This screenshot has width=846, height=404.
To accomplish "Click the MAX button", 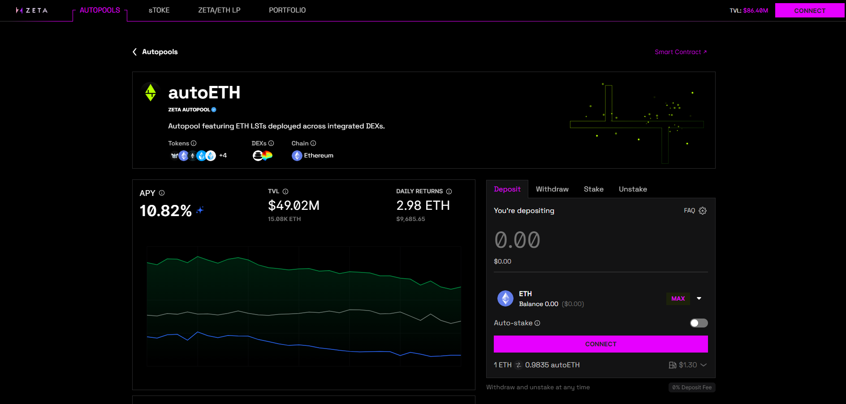I will pyautogui.click(x=678, y=298).
